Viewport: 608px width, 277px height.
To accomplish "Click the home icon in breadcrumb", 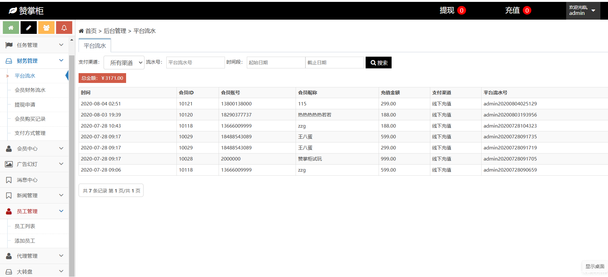I will pos(81,31).
